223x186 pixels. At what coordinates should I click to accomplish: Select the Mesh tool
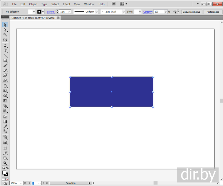5,117
